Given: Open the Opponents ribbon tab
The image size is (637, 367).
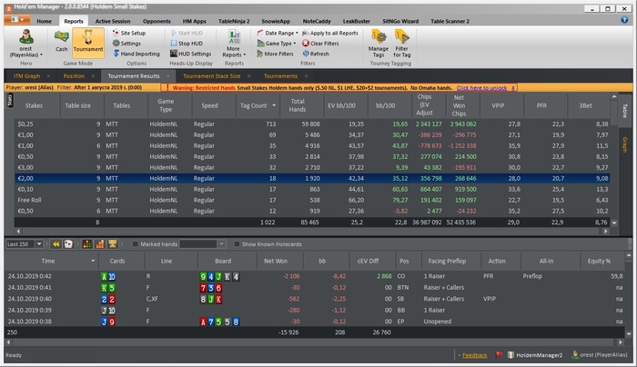Looking at the screenshot, I should tap(157, 21).
